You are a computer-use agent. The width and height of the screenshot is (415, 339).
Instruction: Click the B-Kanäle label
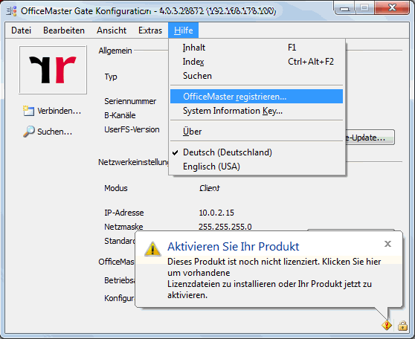(120, 115)
